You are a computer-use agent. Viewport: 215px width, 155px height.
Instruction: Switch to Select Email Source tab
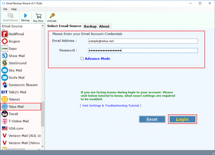coord(64,26)
